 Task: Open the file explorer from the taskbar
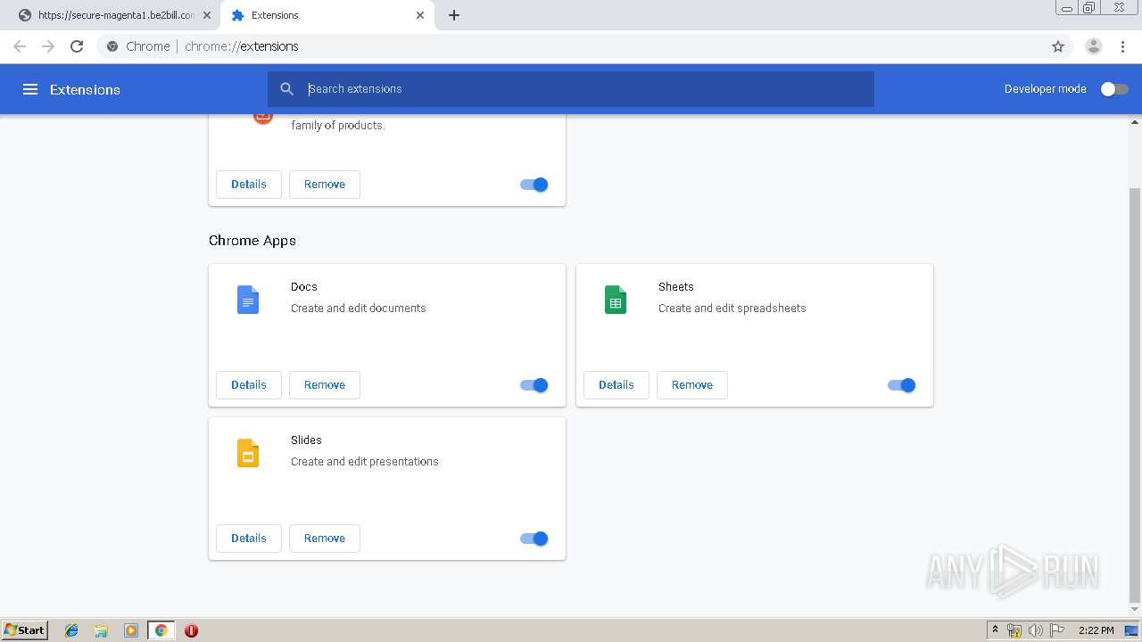pos(101,630)
